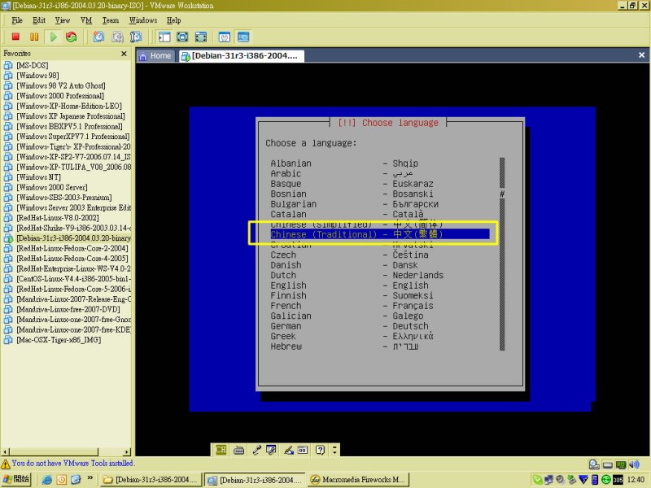Select [Windows 2000 Professional] favorite
This screenshot has height=488, width=651.
point(60,96)
